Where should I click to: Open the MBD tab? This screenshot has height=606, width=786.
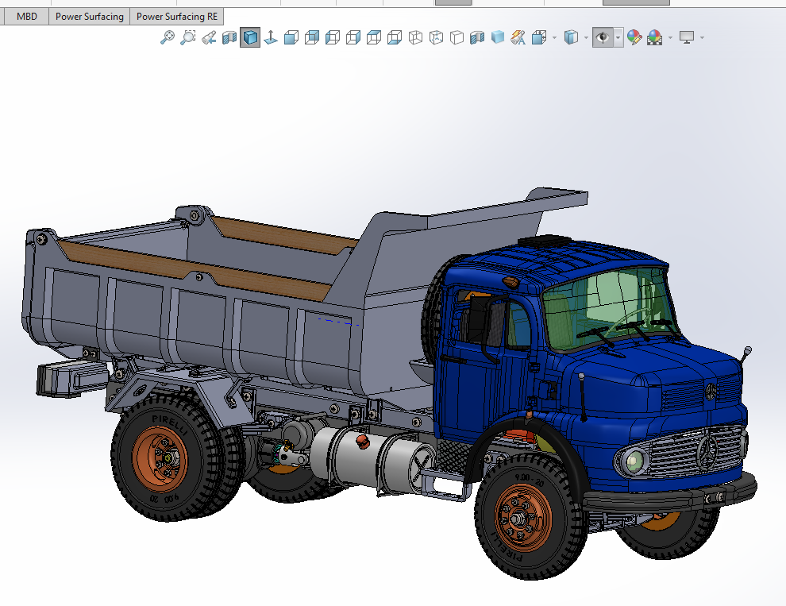click(x=26, y=17)
